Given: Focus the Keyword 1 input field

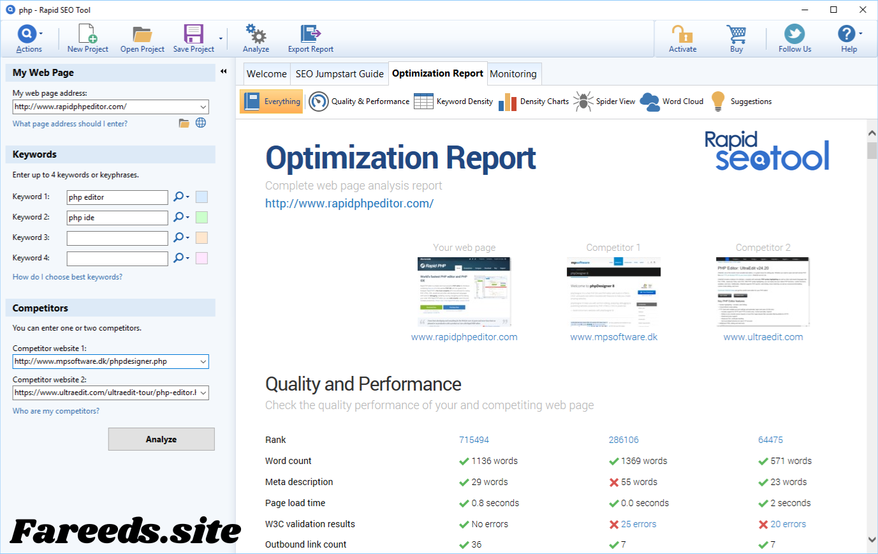Looking at the screenshot, I should tap(117, 197).
